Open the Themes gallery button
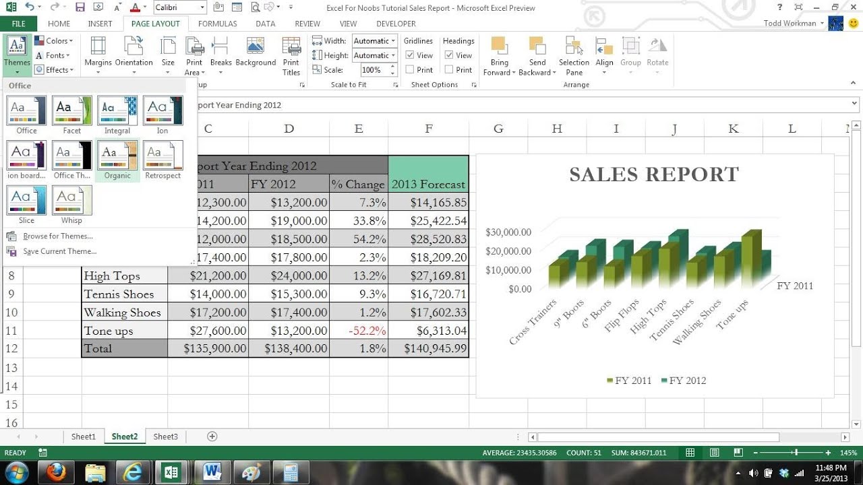Image resolution: width=863 pixels, height=485 pixels. 17,54
